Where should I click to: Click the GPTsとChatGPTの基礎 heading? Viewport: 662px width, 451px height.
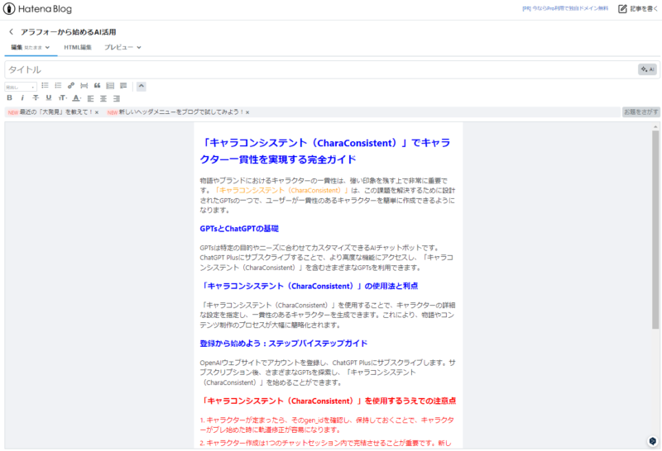pos(239,229)
